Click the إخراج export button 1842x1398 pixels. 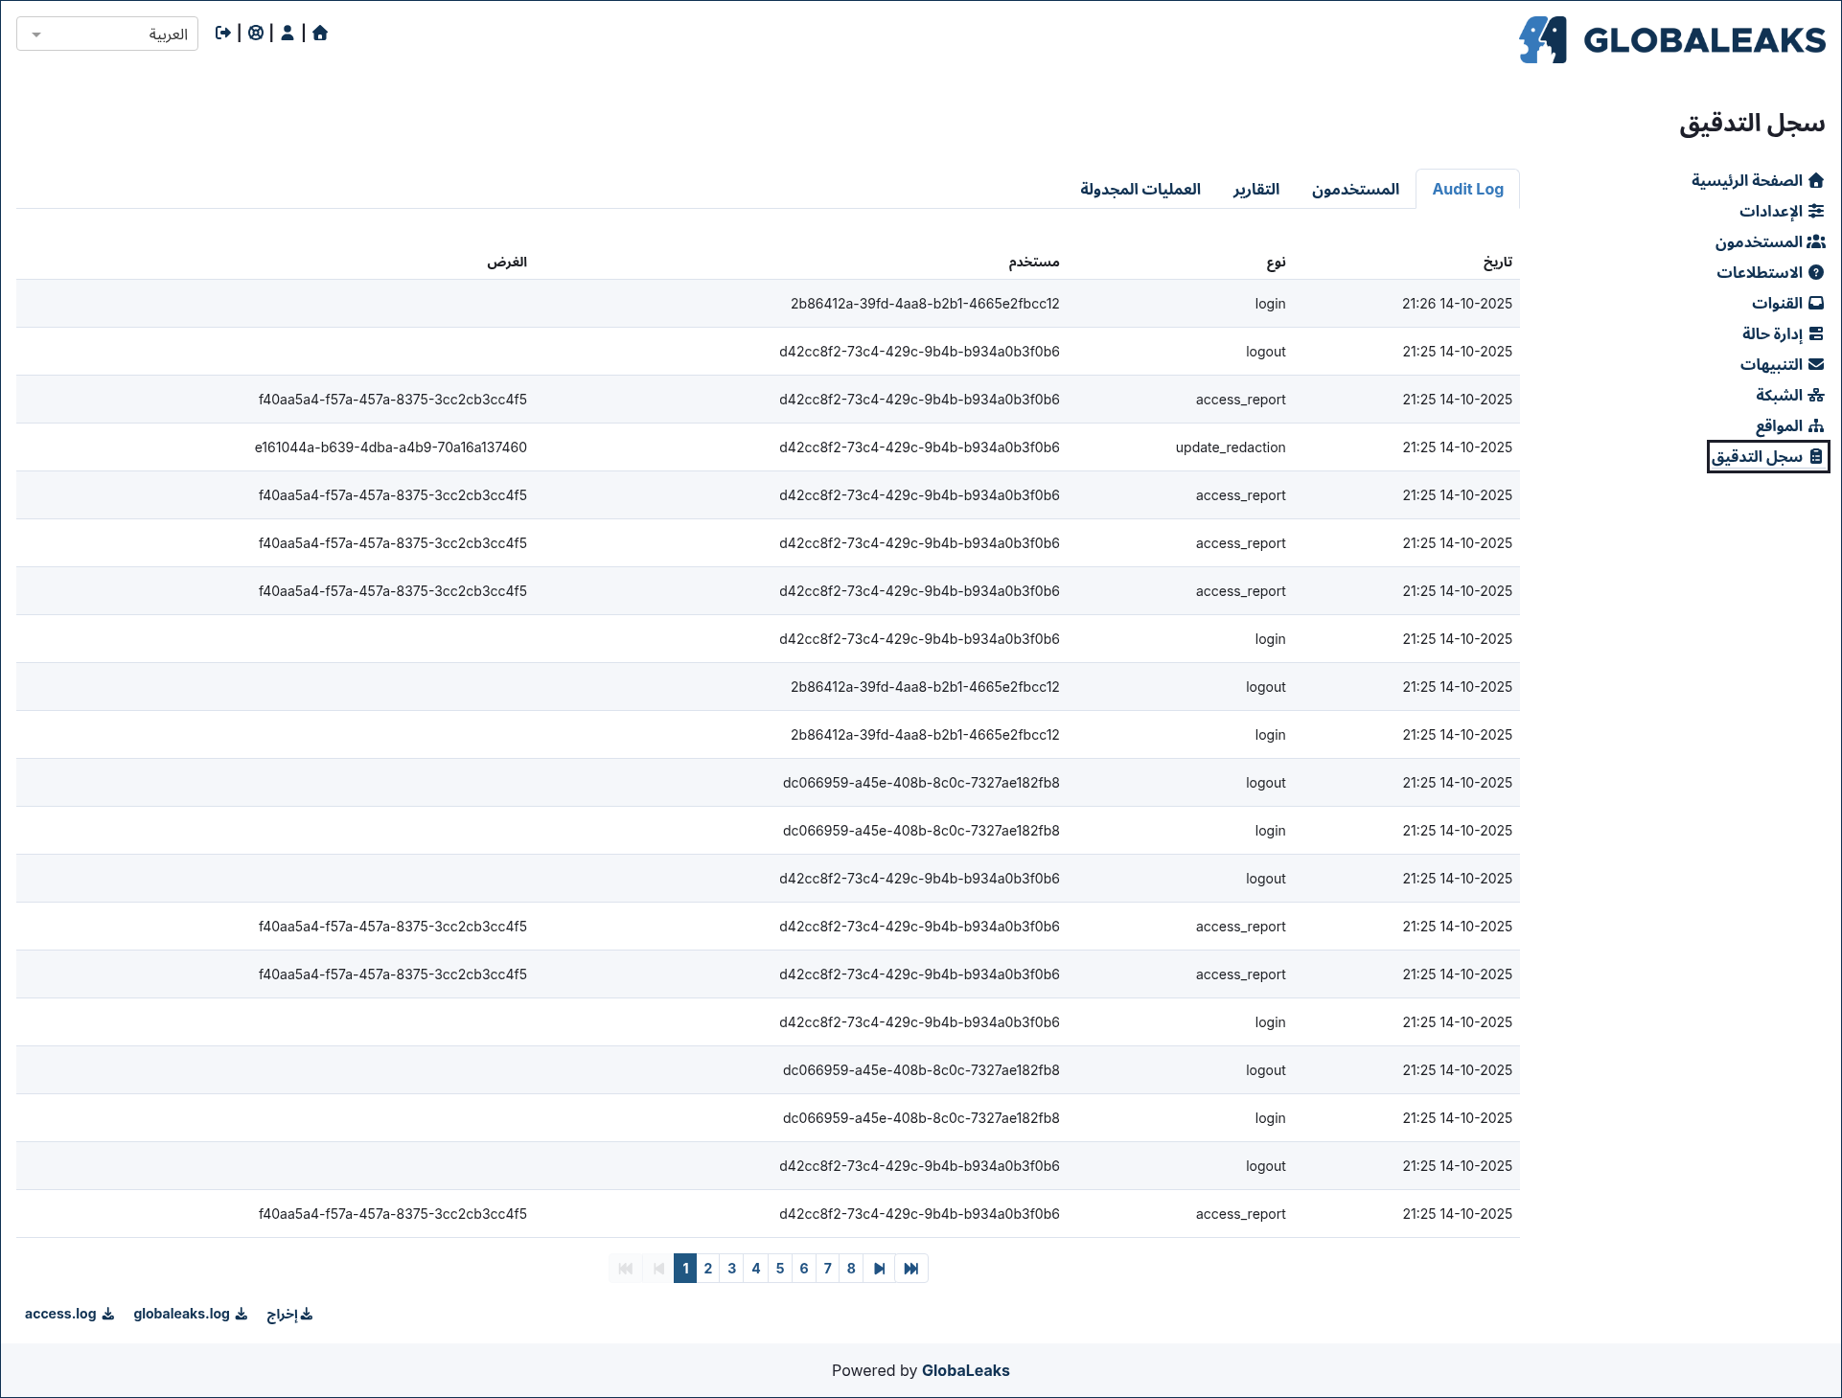click(x=289, y=1314)
